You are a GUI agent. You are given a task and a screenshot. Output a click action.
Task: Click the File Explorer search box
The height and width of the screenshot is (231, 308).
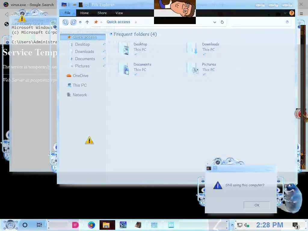(260, 22)
